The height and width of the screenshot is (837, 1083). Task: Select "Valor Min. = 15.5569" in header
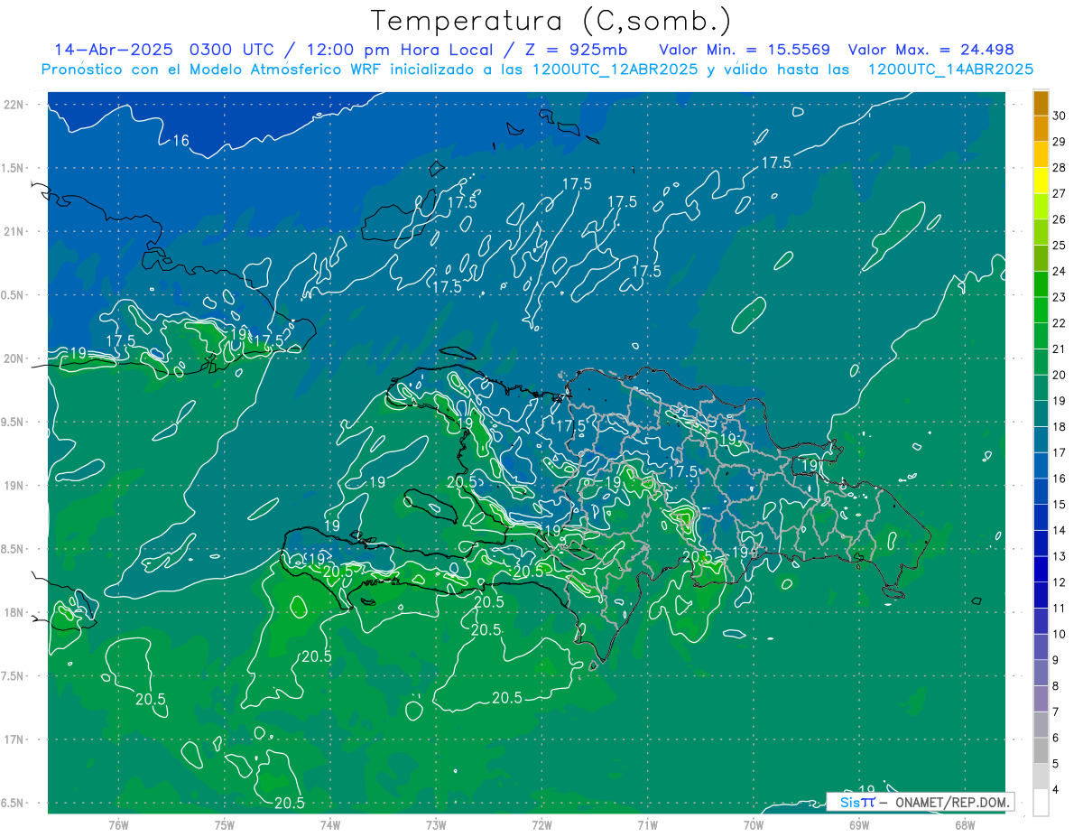(745, 50)
